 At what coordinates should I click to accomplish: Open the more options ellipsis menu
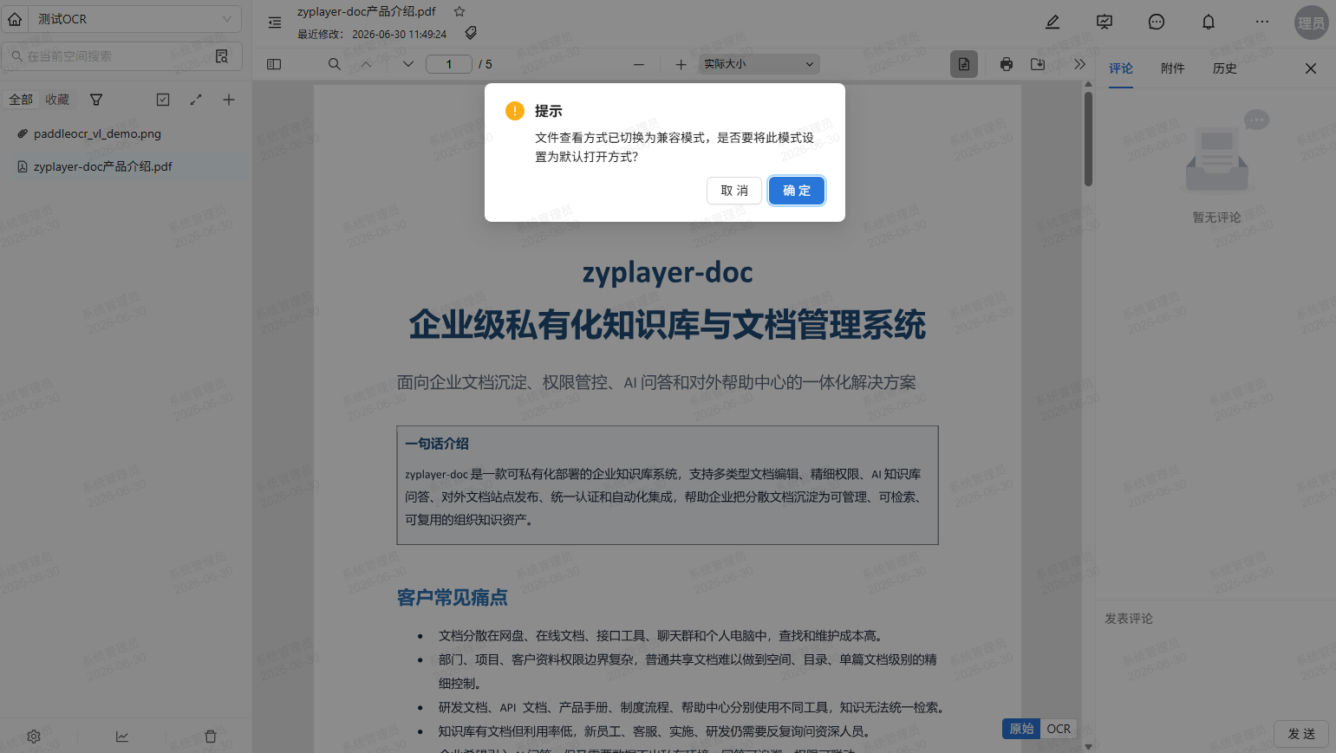click(x=1262, y=23)
